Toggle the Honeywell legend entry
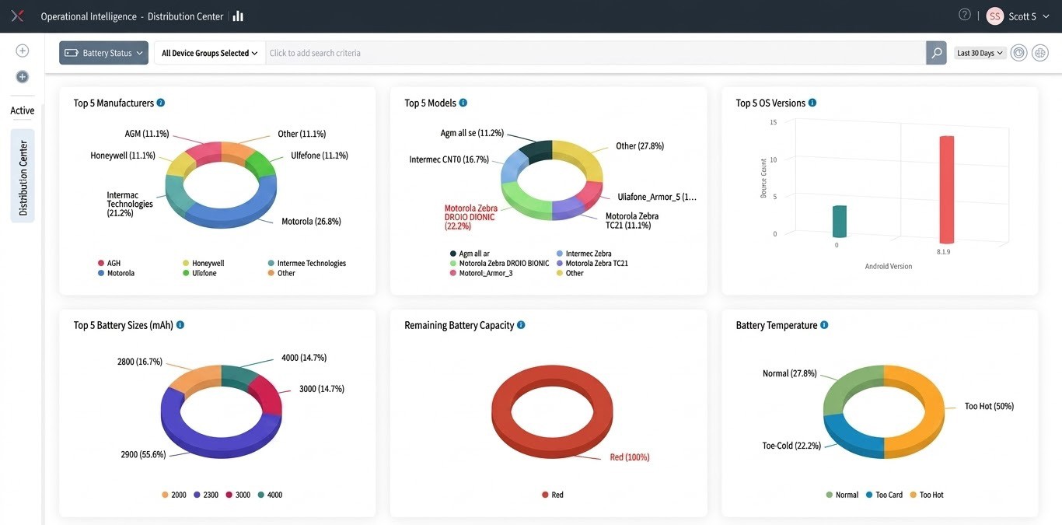The height and width of the screenshot is (525, 1062). (204, 264)
